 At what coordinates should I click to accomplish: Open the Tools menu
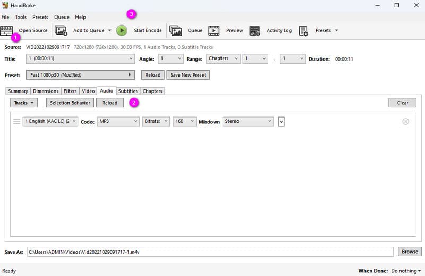(x=21, y=17)
